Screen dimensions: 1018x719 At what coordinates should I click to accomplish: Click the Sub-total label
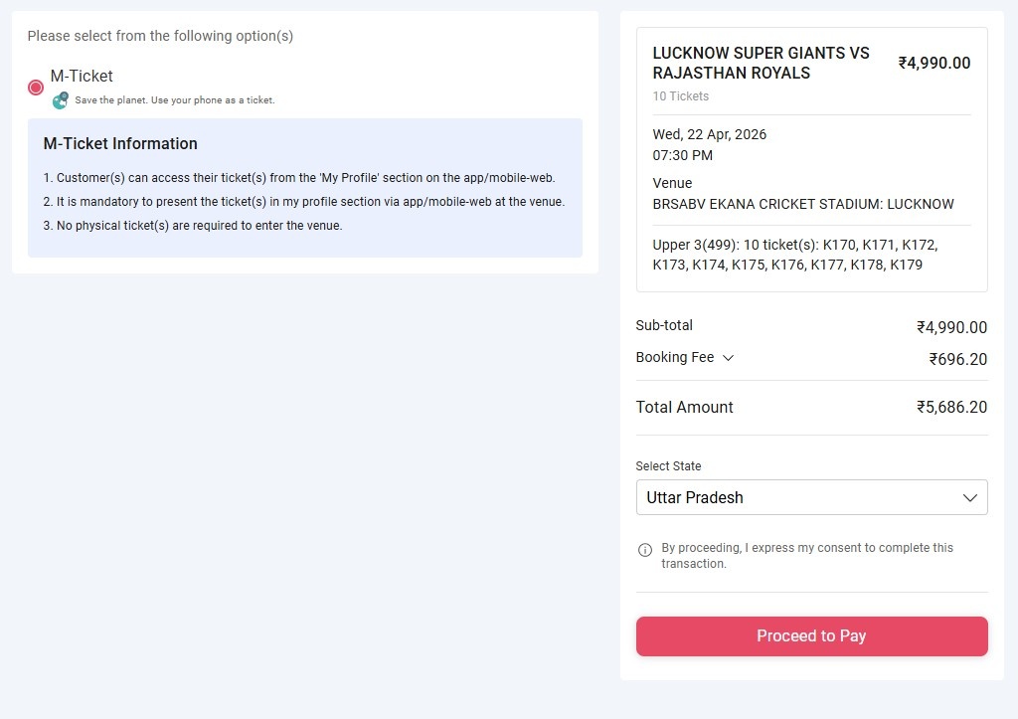(664, 325)
